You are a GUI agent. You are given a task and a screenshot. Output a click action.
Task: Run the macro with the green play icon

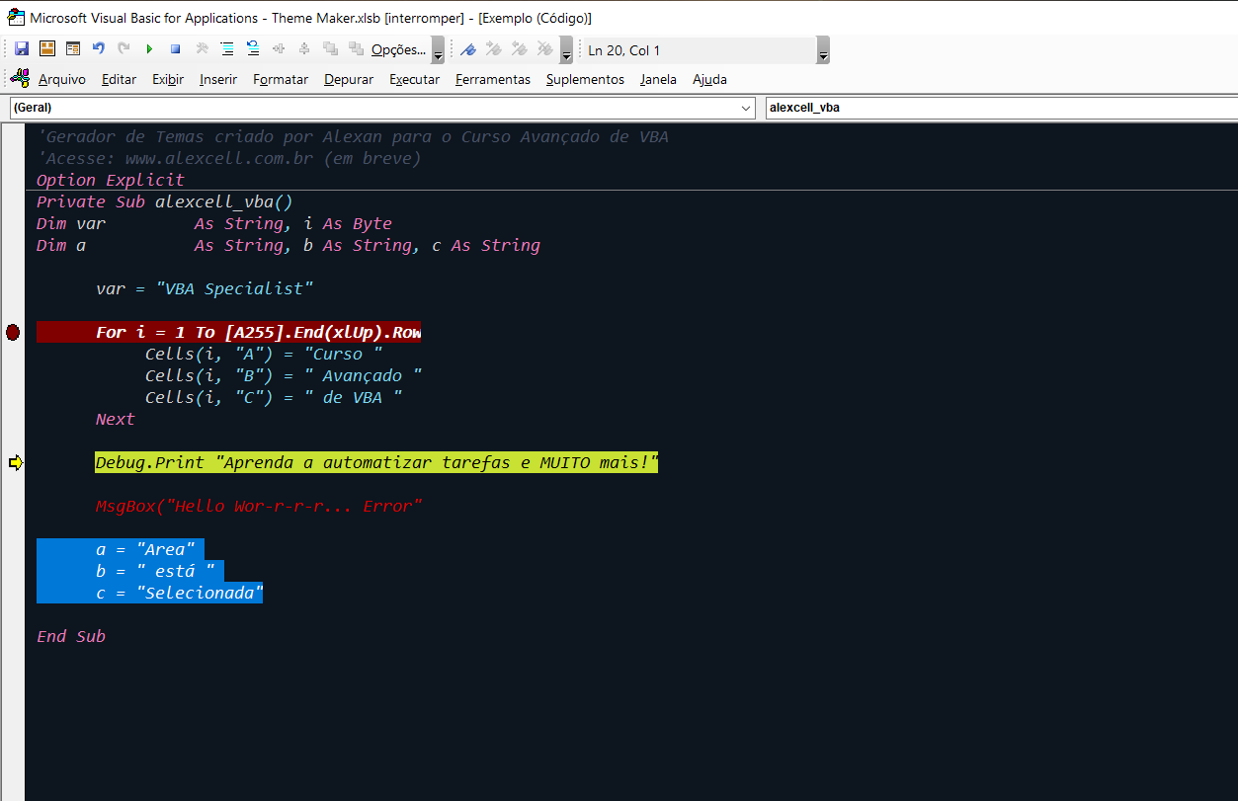coord(150,48)
